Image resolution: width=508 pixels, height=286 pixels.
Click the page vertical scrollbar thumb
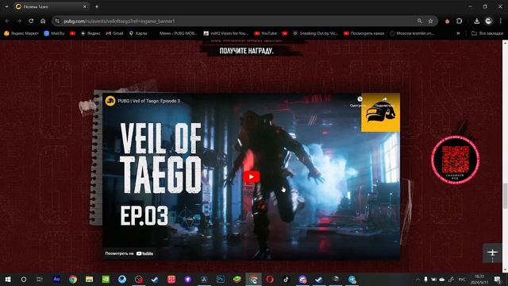[x=505, y=196]
